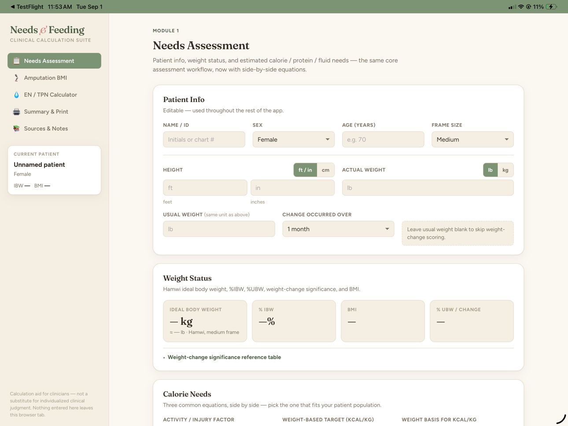Click the Unnamed patient name in sidebar
The width and height of the screenshot is (568, 426).
click(x=39, y=165)
